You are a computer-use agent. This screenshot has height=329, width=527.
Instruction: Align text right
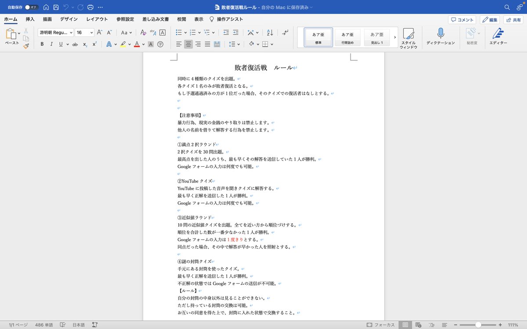pyautogui.click(x=198, y=44)
